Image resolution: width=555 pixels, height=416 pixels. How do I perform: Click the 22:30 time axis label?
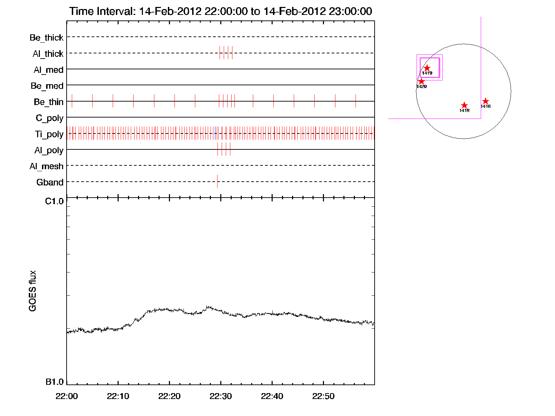[x=221, y=396]
